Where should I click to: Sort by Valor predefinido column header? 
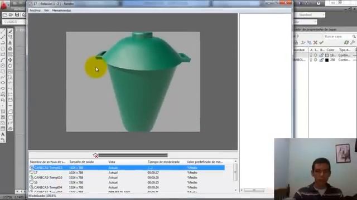tap(205, 162)
